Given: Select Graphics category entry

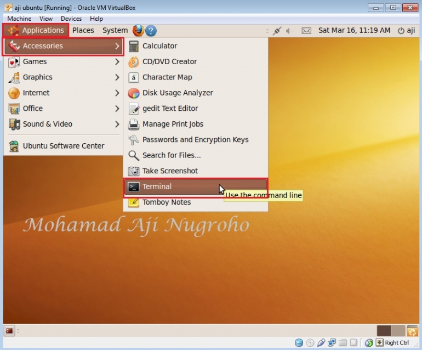Looking at the screenshot, I should 63,77.
